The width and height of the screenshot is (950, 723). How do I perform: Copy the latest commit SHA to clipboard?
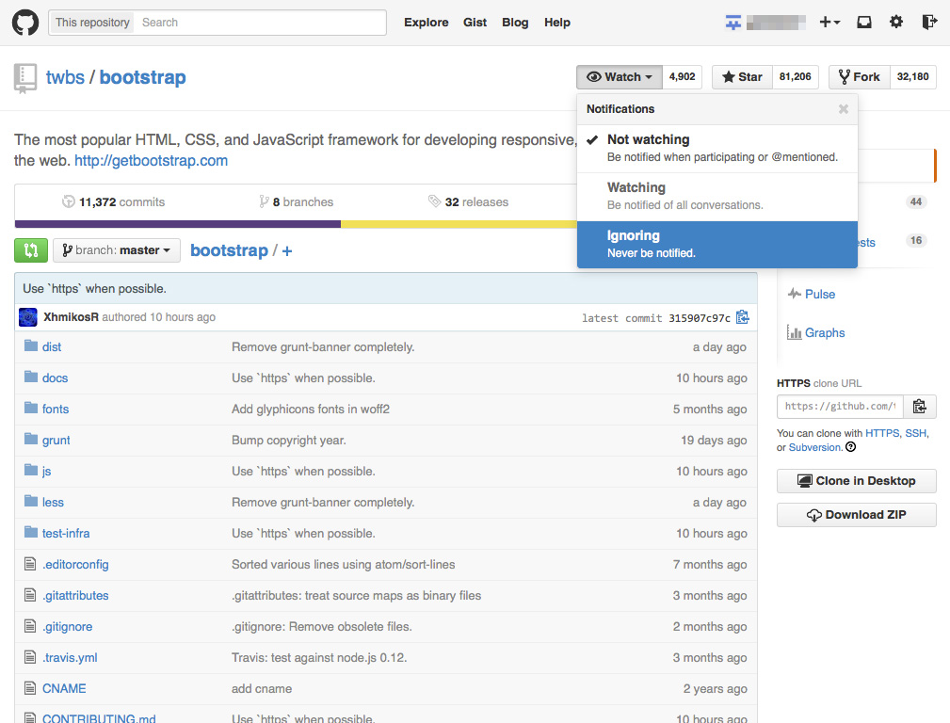pyautogui.click(x=743, y=317)
